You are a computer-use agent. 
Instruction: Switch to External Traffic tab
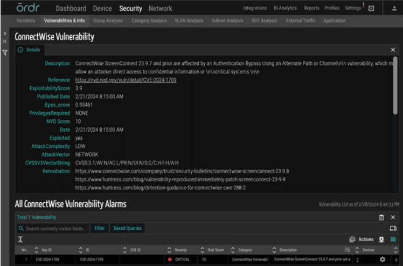[301, 21]
